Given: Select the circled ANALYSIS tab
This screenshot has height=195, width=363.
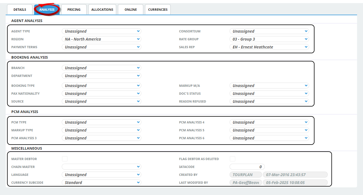Looking at the screenshot, I should coord(47,9).
